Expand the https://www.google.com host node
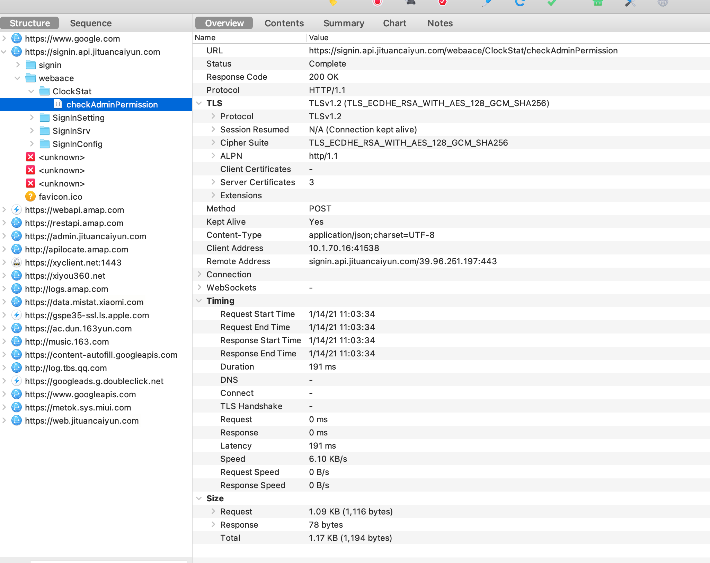The height and width of the screenshot is (563, 710). 4,38
